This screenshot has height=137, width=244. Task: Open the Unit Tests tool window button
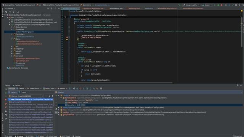52,136
